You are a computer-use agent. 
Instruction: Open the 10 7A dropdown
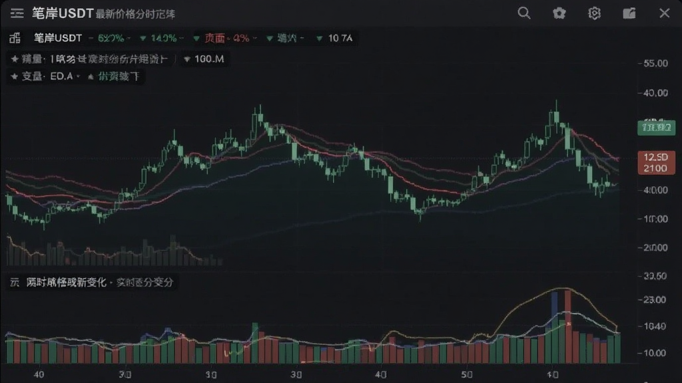coord(335,38)
